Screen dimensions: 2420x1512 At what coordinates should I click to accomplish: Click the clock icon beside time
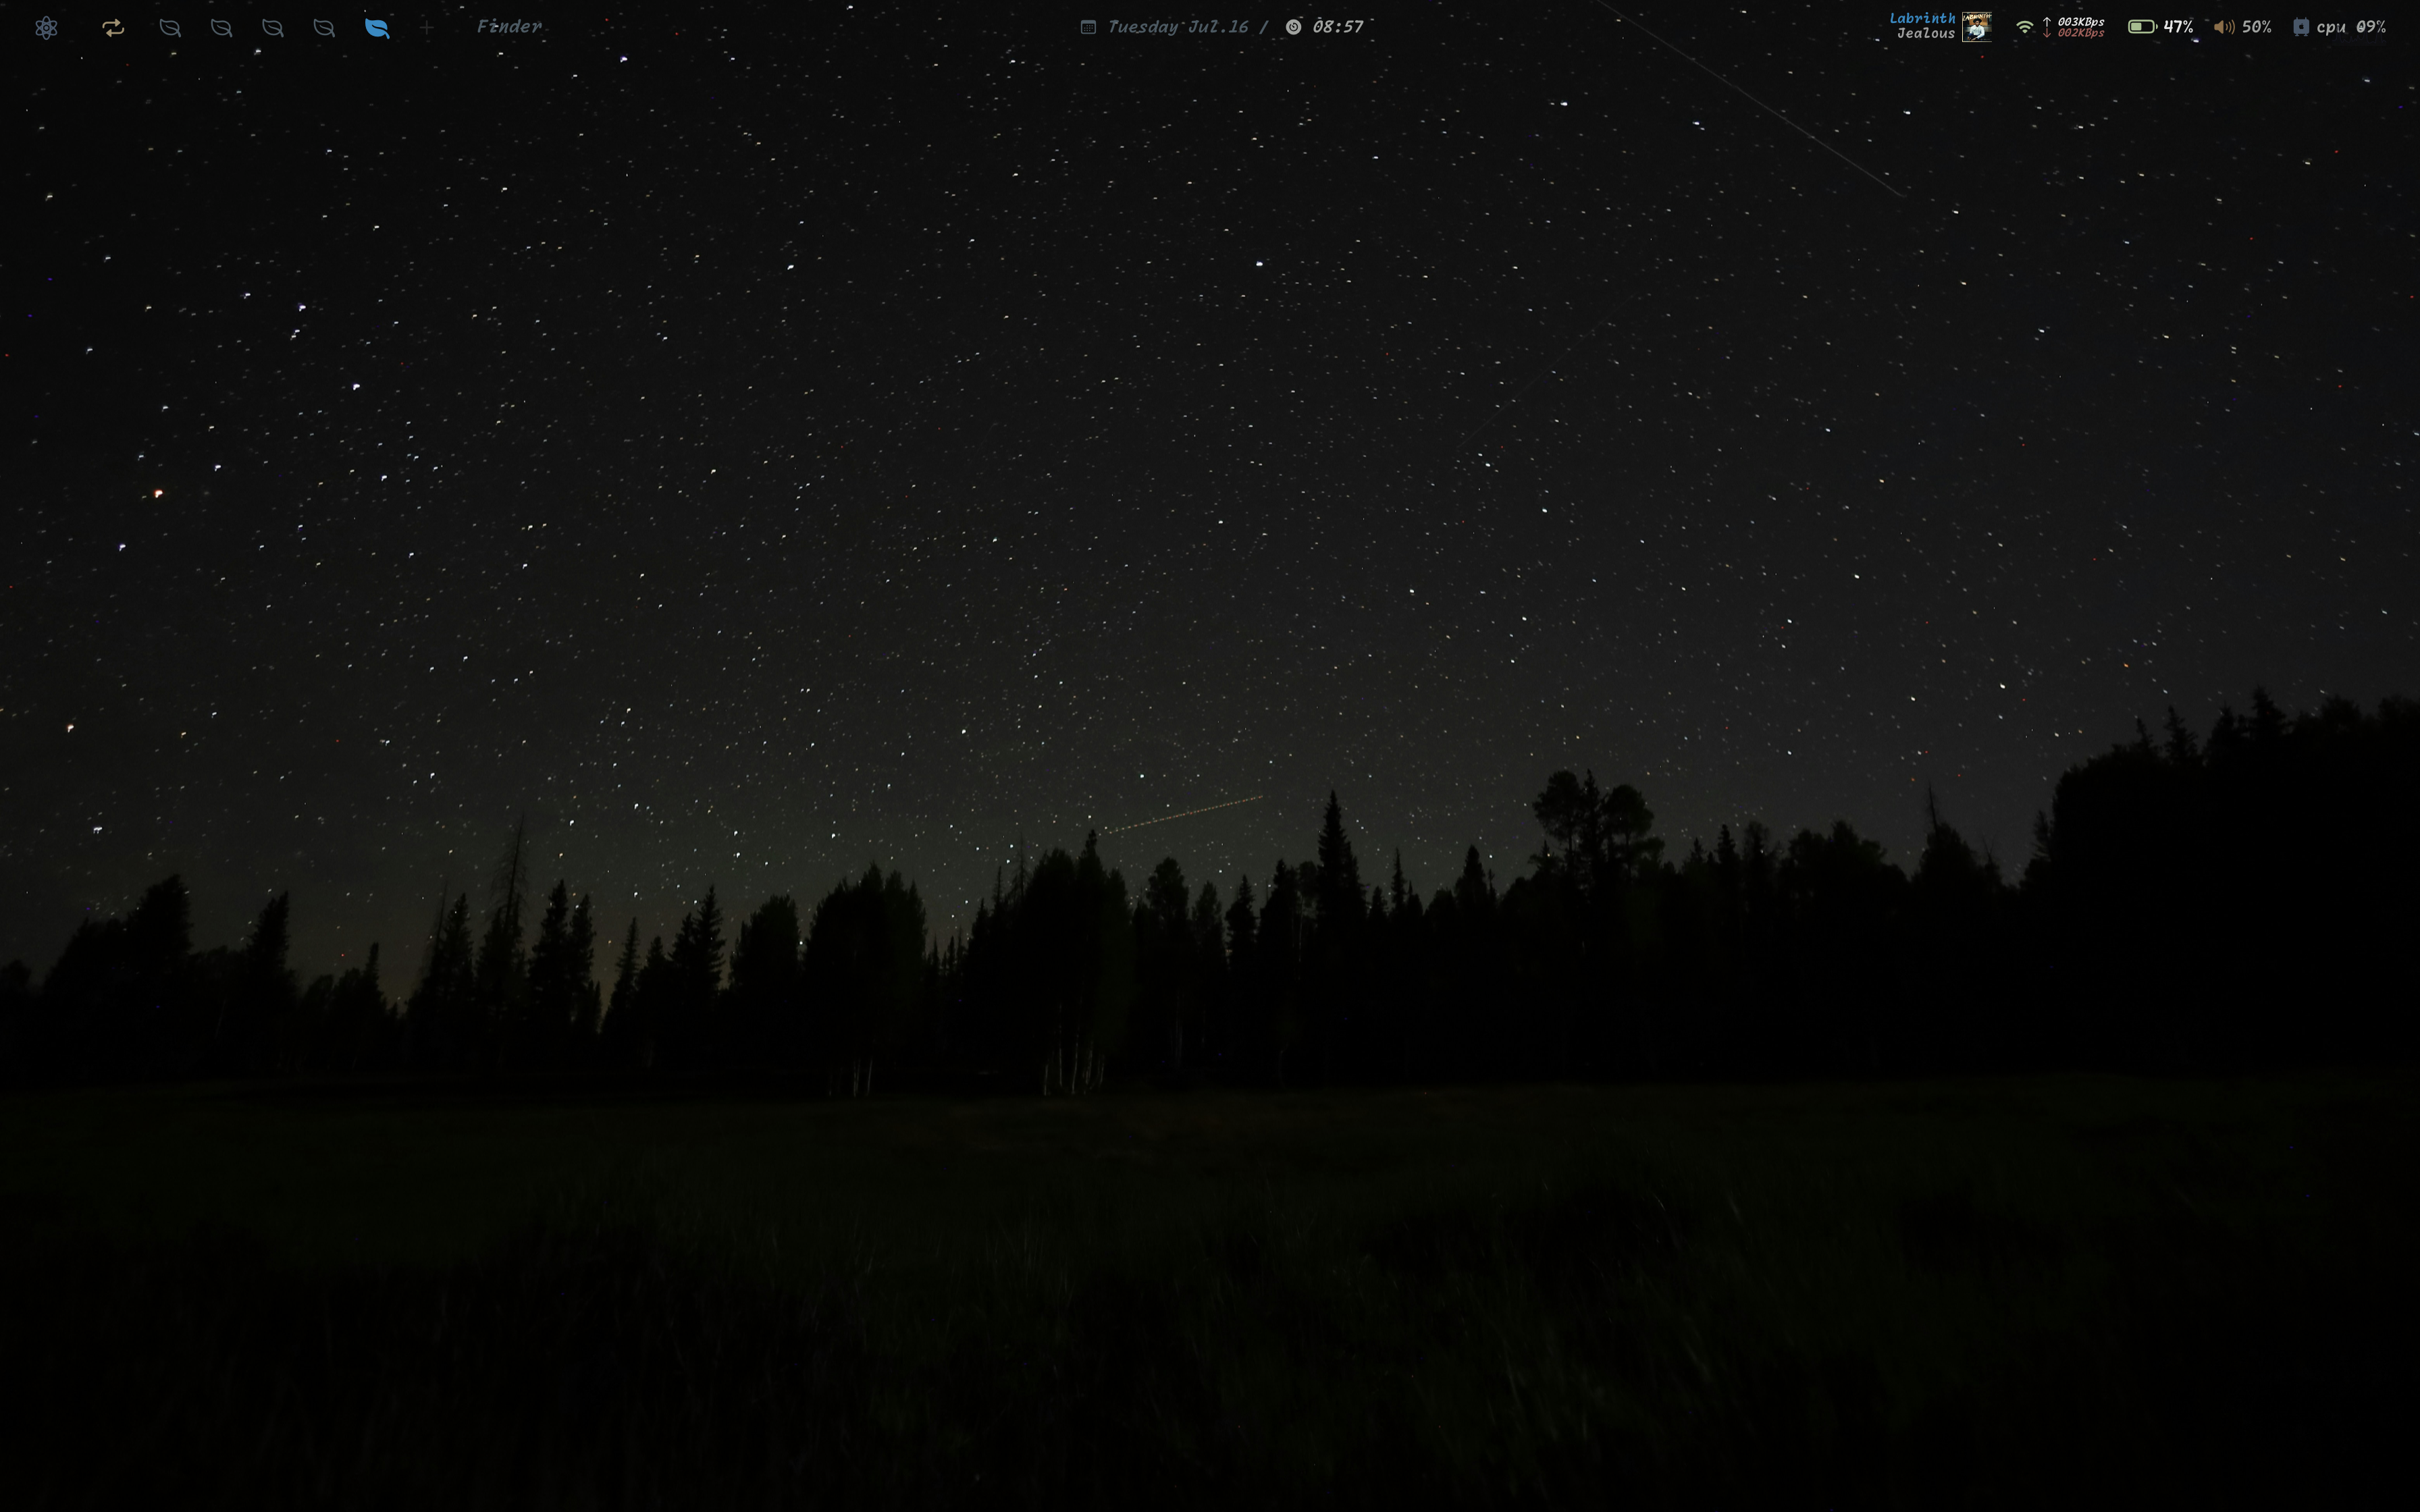coord(1293,27)
